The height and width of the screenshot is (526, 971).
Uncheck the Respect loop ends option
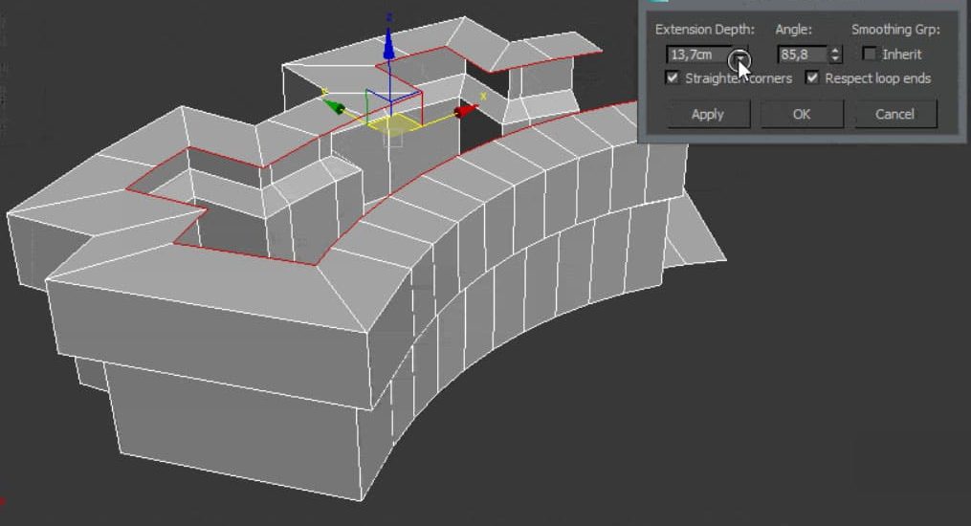coord(812,78)
